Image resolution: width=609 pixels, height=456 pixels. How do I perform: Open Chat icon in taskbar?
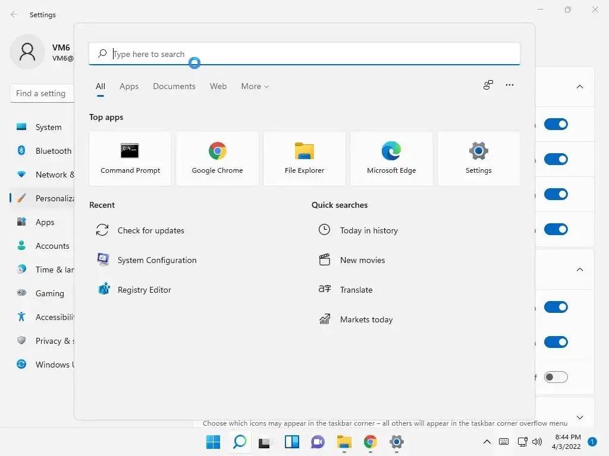[318, 442]
